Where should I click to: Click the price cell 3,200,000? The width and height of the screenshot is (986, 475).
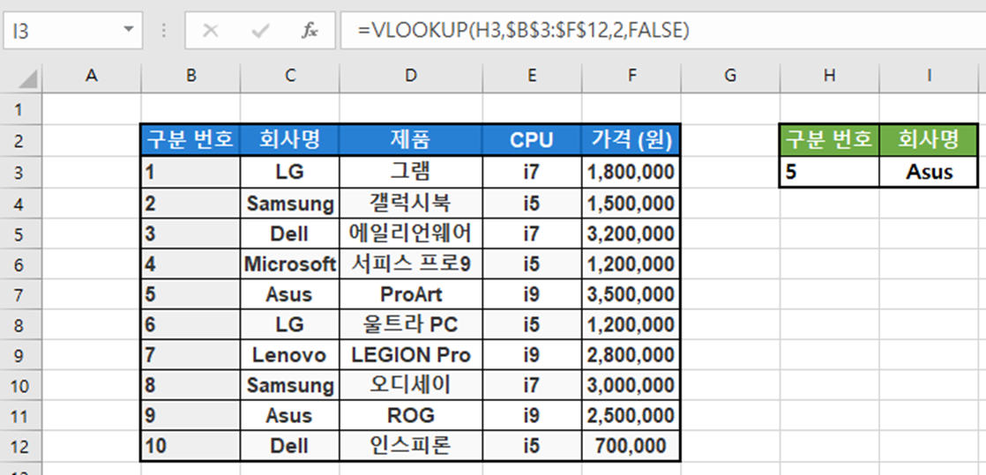click(631, 234)
